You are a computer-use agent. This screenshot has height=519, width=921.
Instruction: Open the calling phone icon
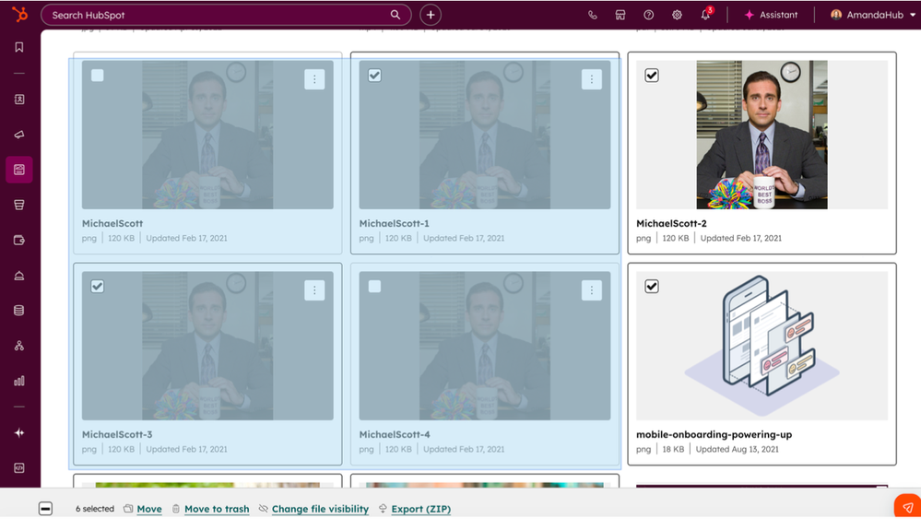(592, 16)
